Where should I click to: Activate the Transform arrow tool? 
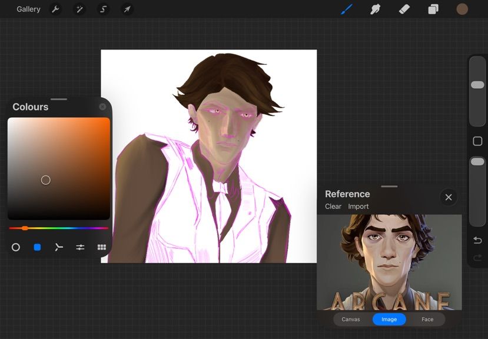point(127,9)
